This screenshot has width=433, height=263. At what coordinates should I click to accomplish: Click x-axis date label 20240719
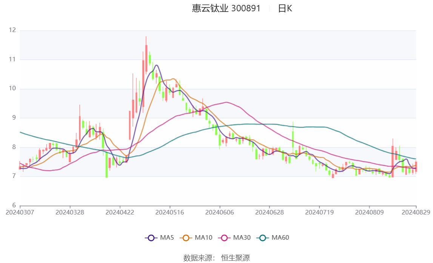pos(319,212)
